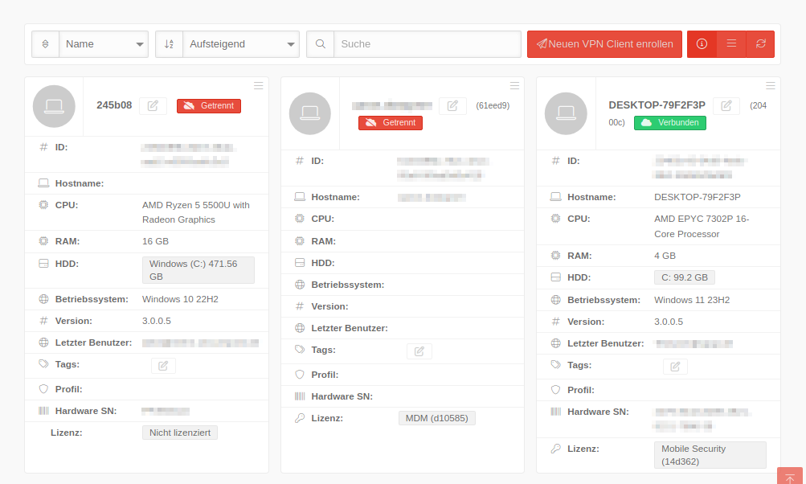Edit tags for DESKTOP-79F2F3P

point(675,367)
